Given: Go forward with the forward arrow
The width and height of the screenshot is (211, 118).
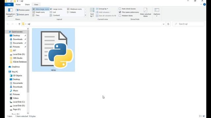Looking at the screenshot, I should (12, 24).
